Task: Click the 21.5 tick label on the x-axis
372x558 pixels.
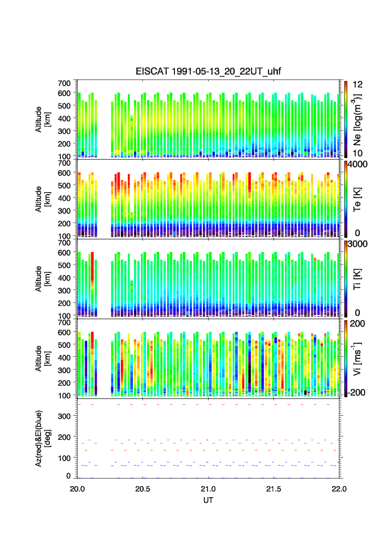Action: coord(274,489)
